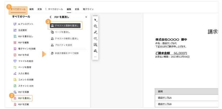222x109 pixels.
Task: Choose the PDF を編集 tool
Action: click(21, 42)
